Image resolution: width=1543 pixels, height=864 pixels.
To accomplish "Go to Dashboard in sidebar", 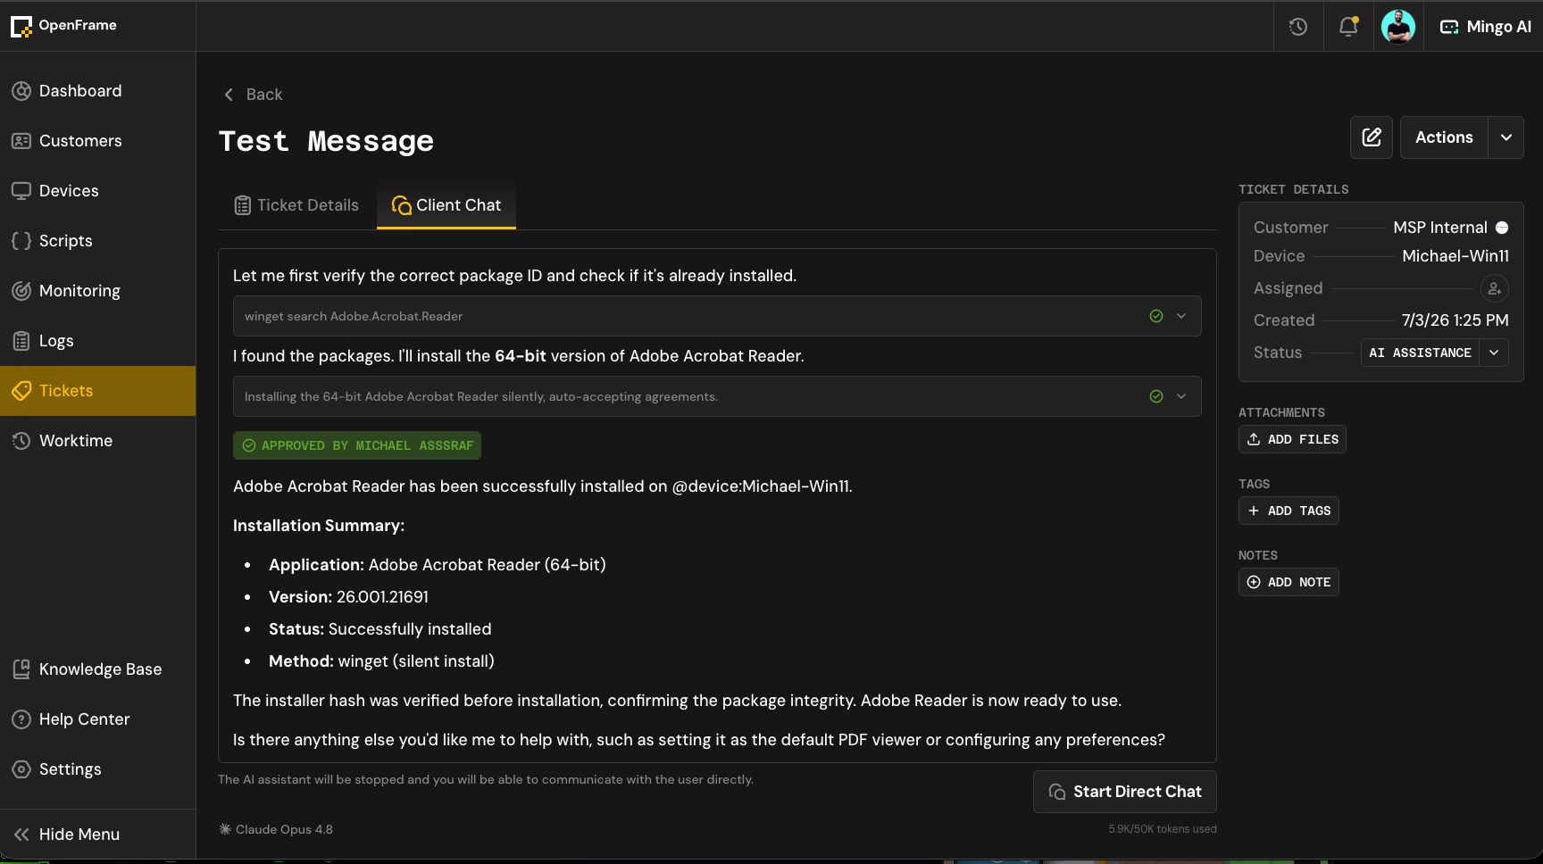I will click(x=98, y=91).
